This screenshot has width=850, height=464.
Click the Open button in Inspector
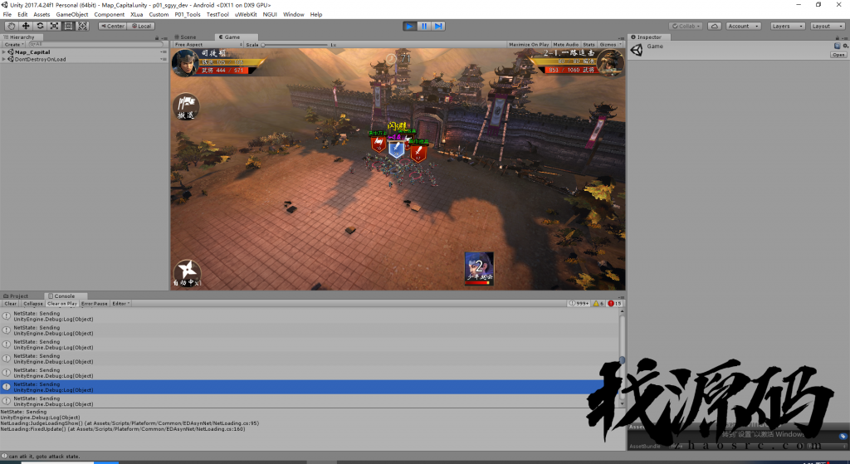(838, 55)
